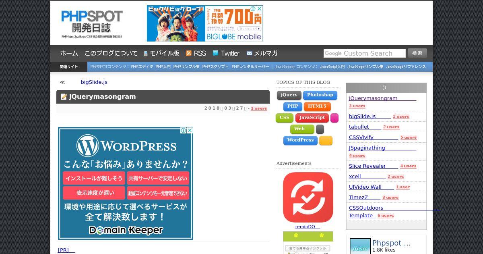The image size is (483, 254).
Task: Select the JavaScript topic tag
Action: point(312,118)
